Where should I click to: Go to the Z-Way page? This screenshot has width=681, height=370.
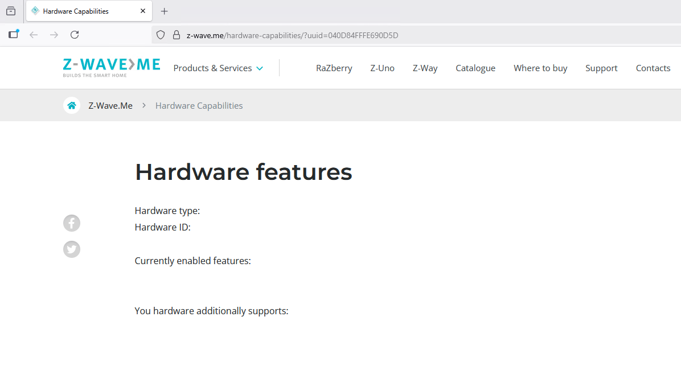click(425, 68)
